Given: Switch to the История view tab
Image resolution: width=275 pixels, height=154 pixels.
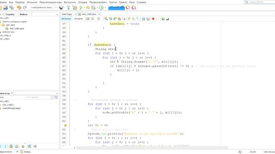Looking at the screenshot, I should click(x=78, y=19).
